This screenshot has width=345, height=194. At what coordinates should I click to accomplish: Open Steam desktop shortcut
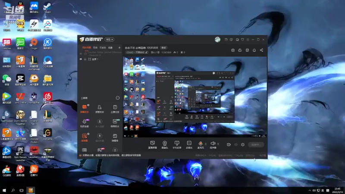(48, 7)
